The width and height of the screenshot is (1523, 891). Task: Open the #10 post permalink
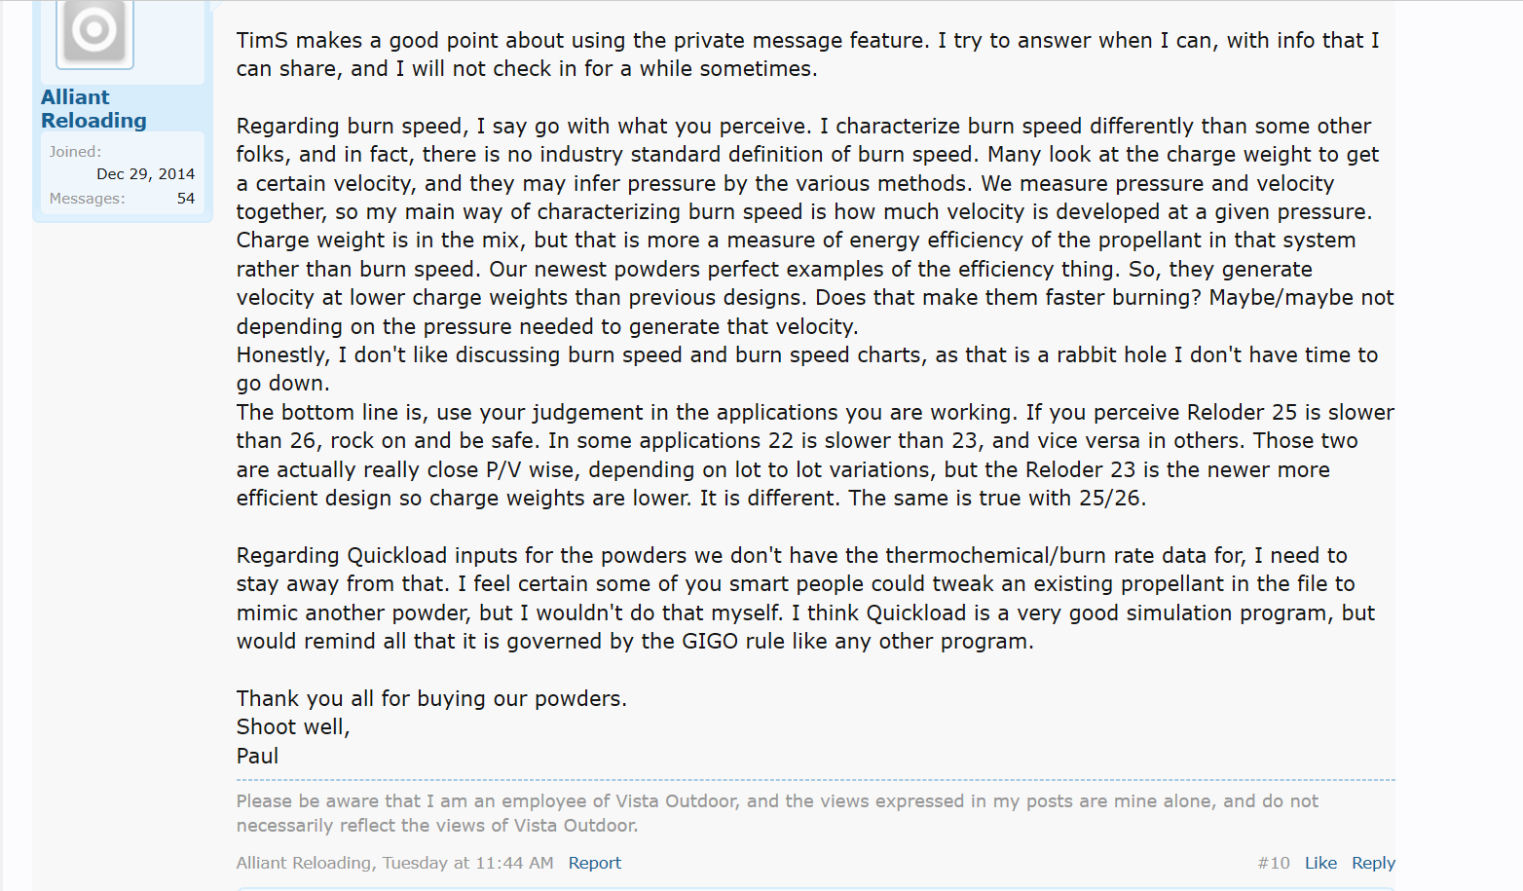tap(1273, 863)
